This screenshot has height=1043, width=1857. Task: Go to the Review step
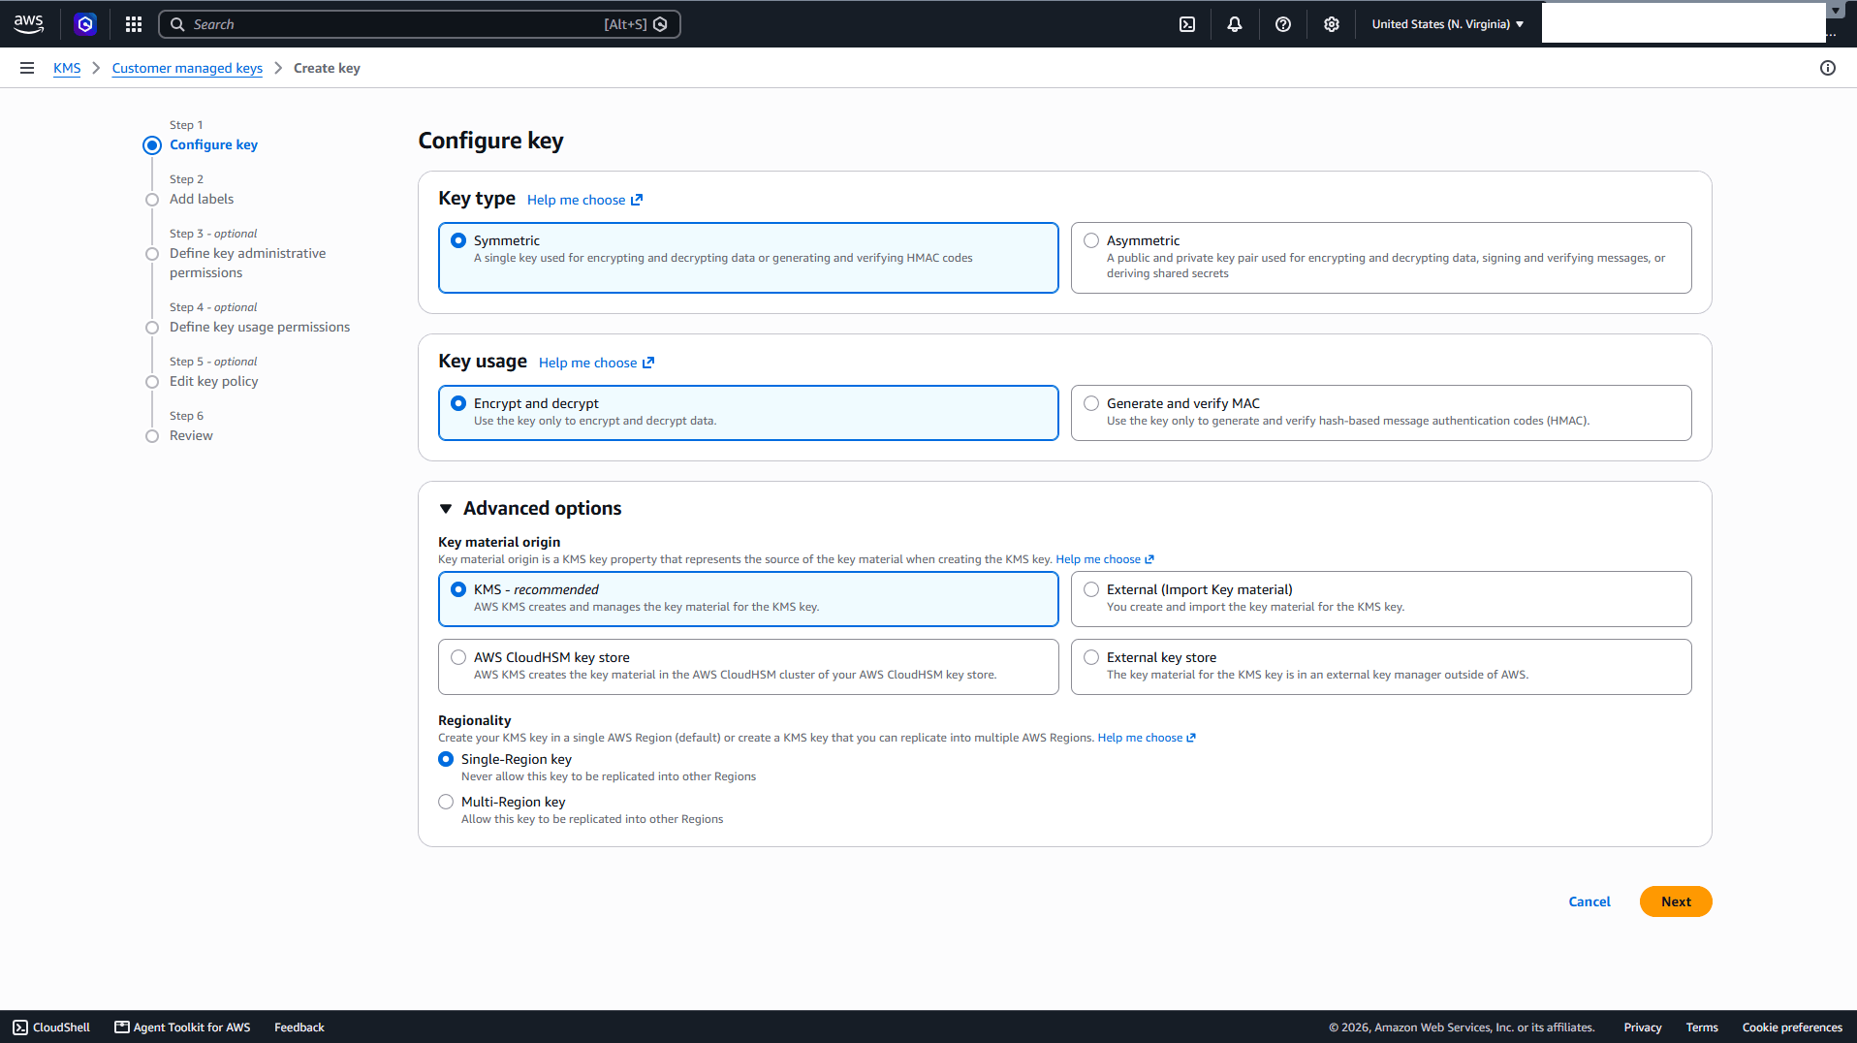[191, 435]
